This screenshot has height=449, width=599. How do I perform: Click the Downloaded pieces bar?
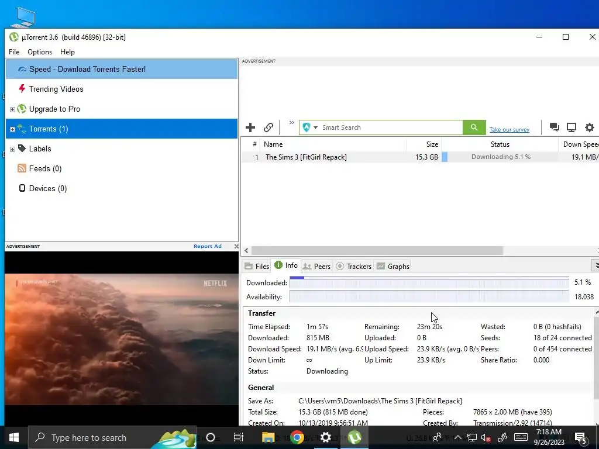point(429,282)
